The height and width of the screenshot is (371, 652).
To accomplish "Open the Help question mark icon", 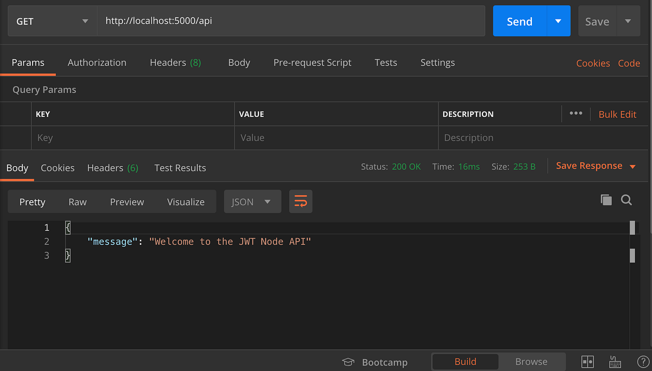I will (642, 362).
